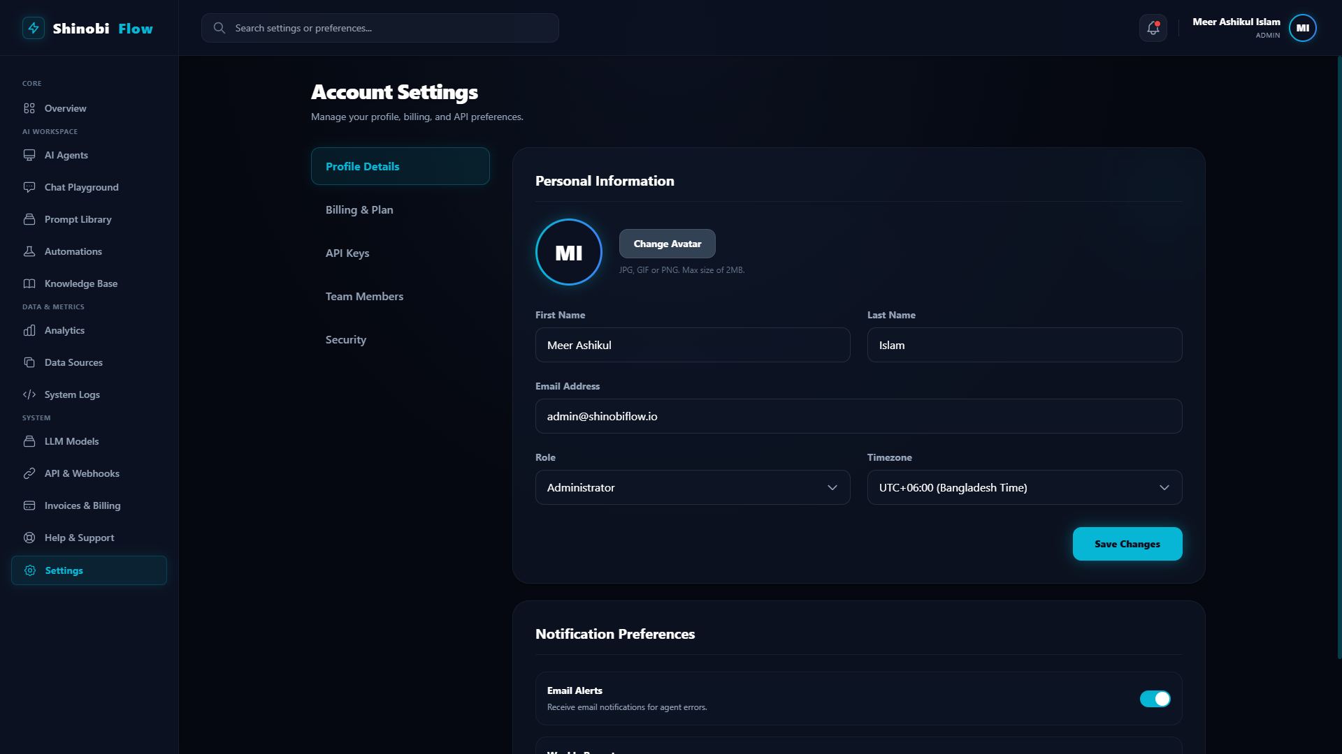
Task: Open System Logs from sidebar
Action: (89, 394)
